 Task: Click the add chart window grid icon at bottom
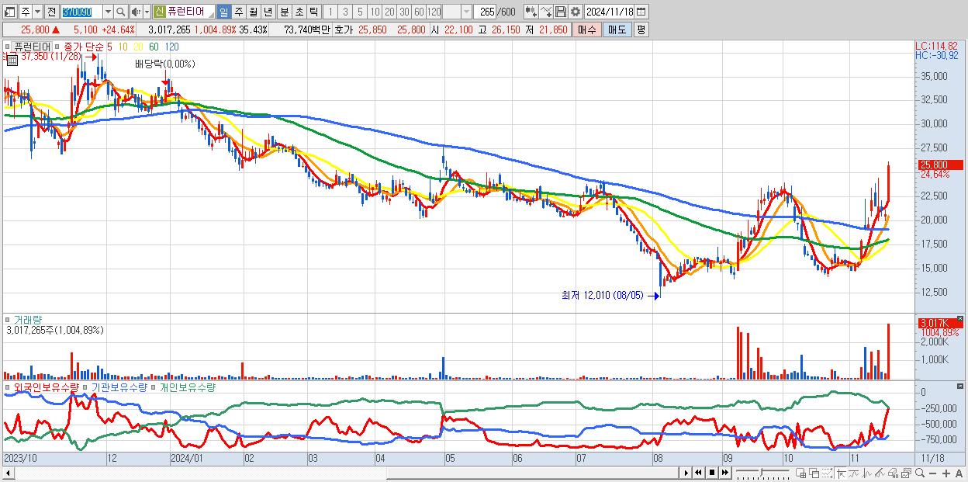[x=800, y=473]
